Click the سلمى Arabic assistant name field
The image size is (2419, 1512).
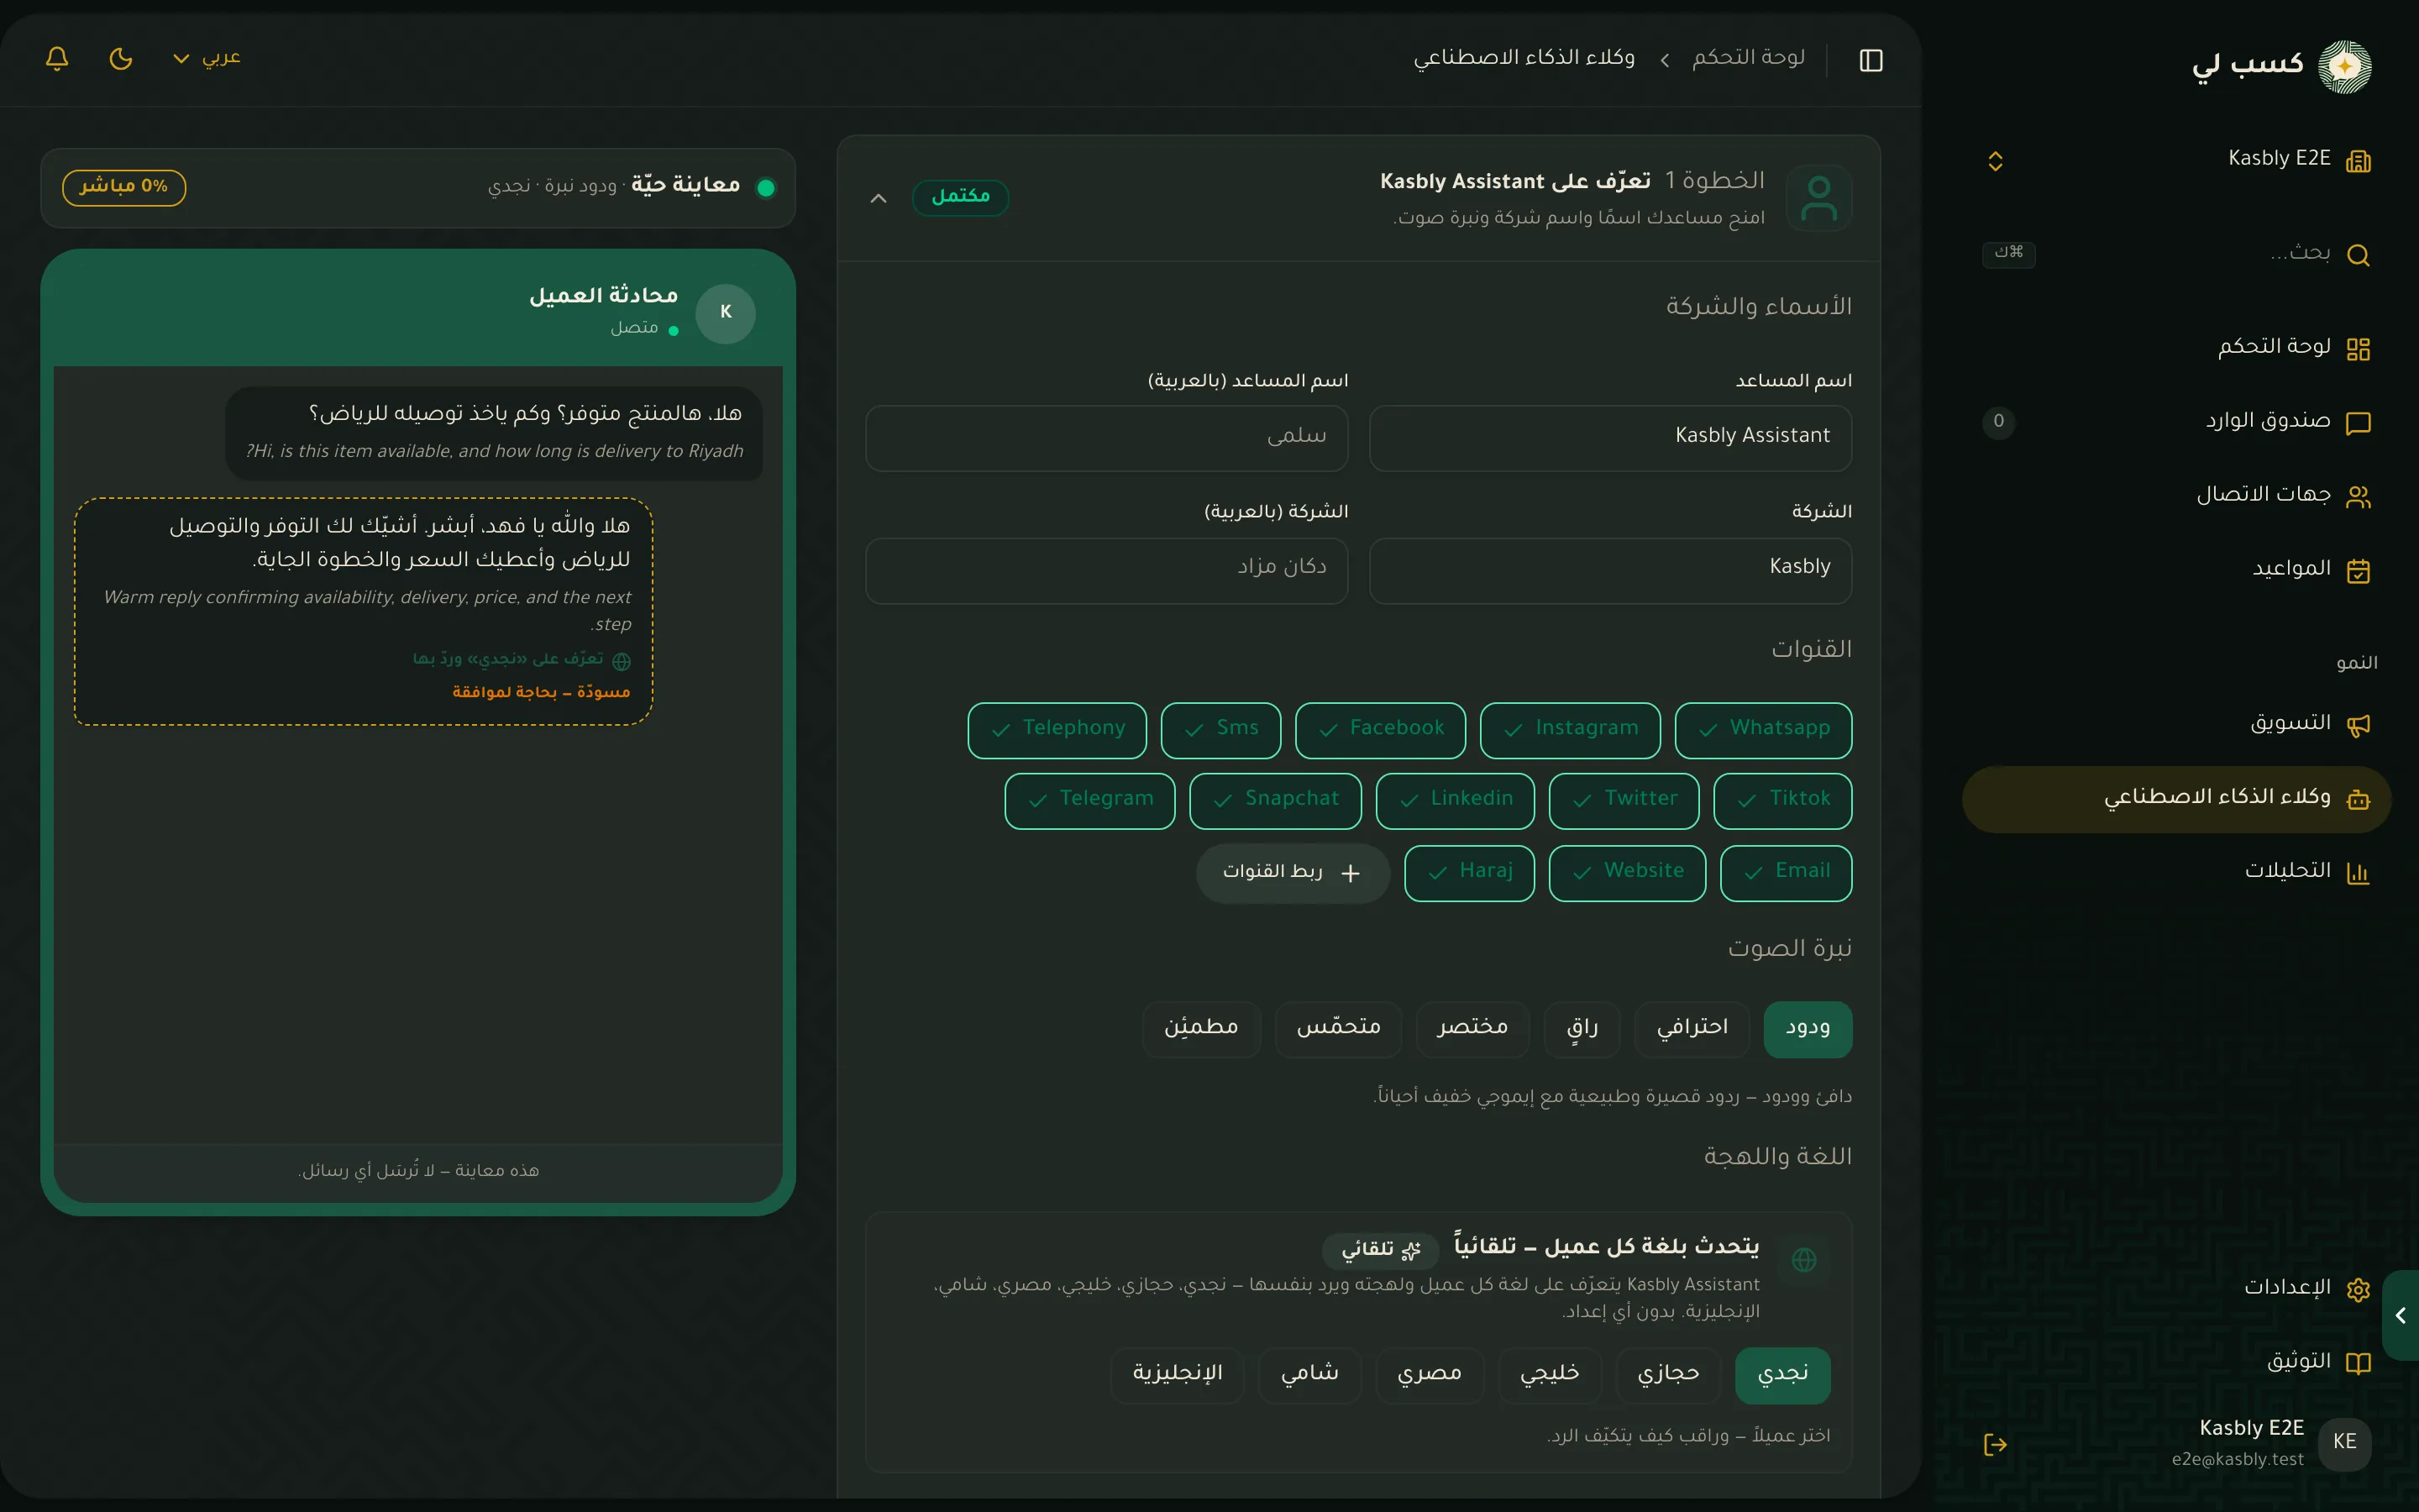pos(1106,437)
